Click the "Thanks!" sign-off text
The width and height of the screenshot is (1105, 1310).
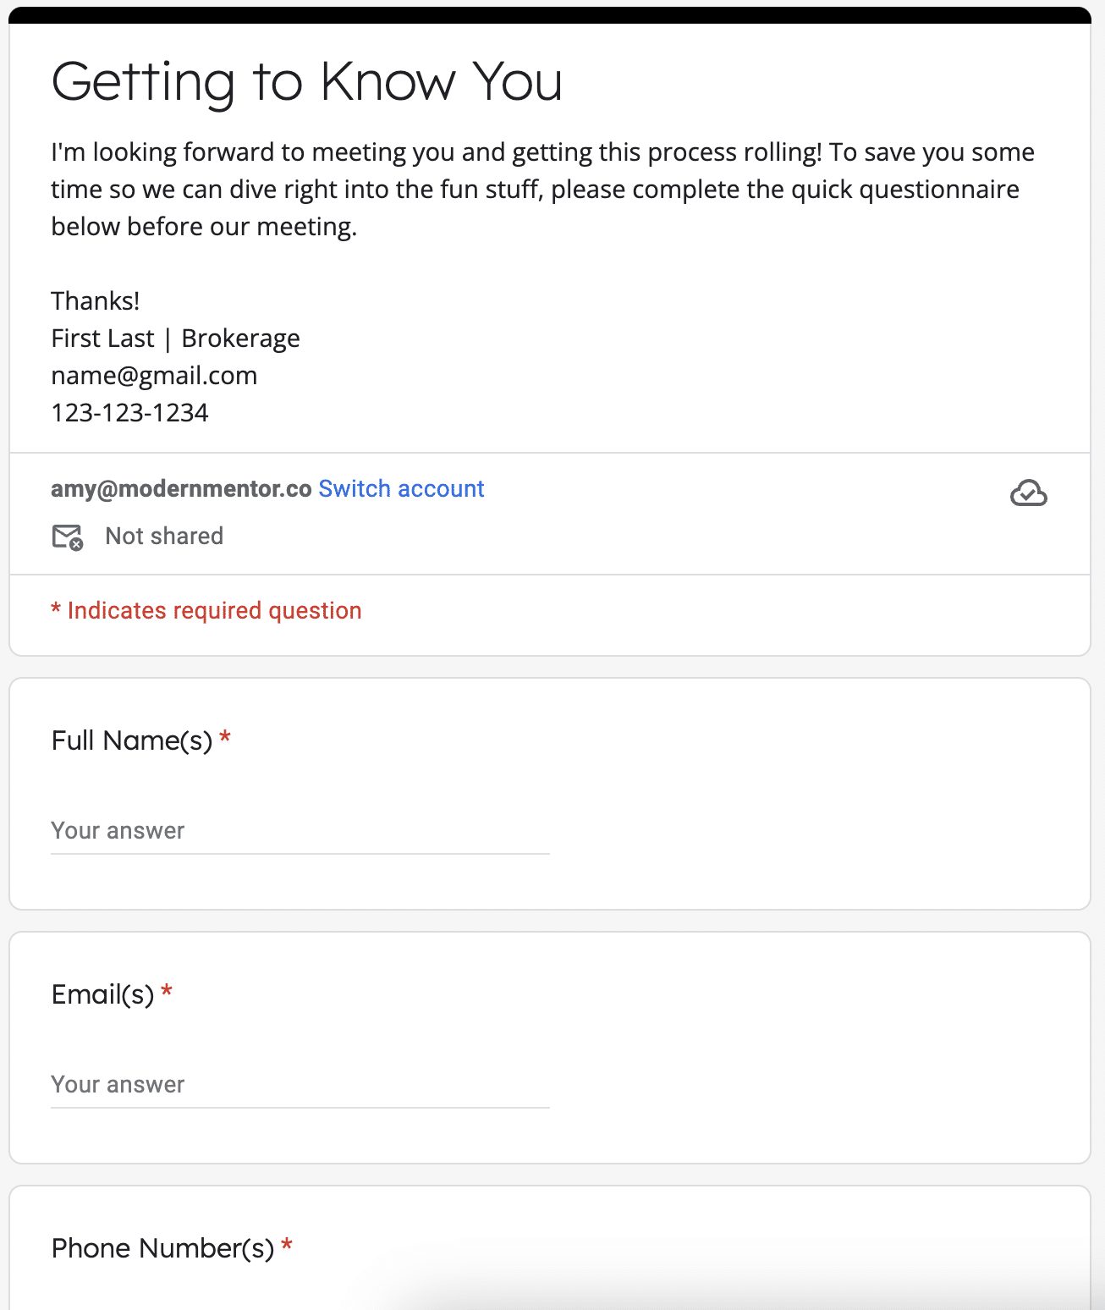pos(95,301)
